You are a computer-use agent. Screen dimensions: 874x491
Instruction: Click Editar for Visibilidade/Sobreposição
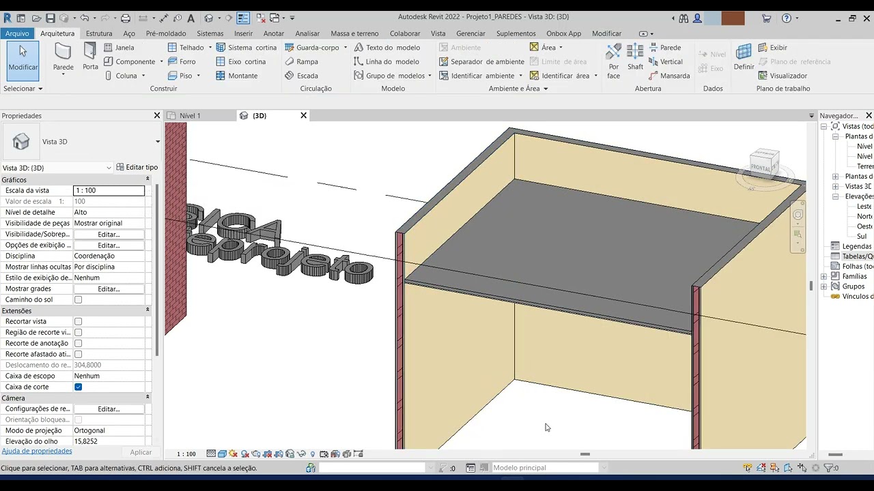[x=109, y=234]
